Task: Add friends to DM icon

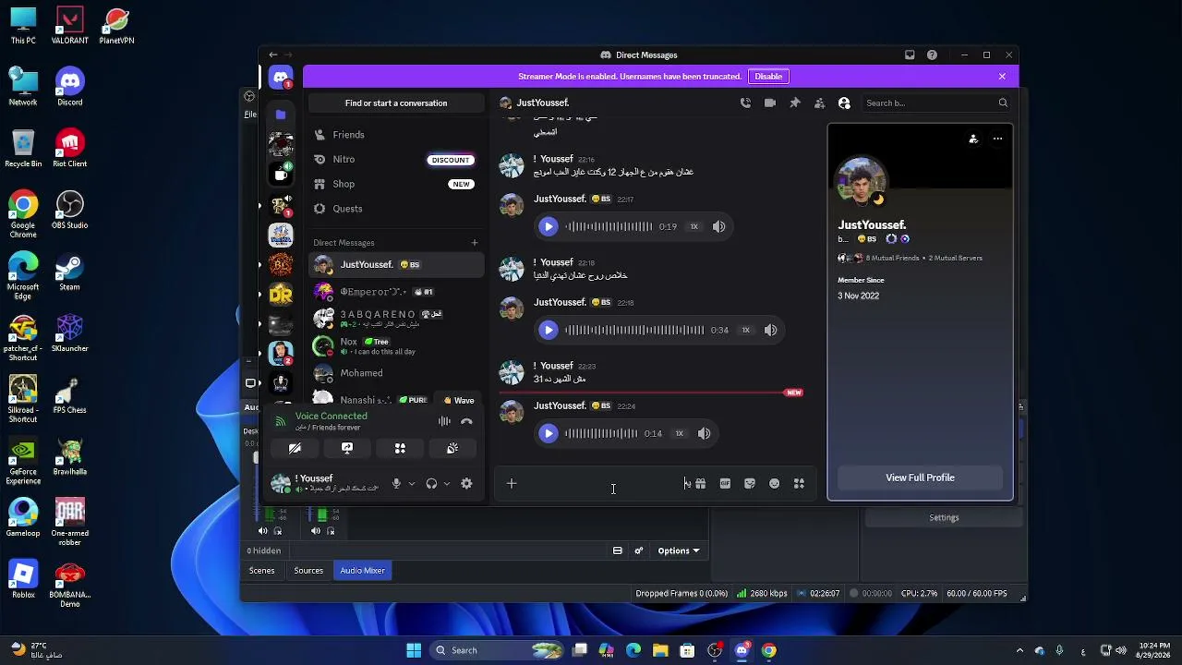Action: click(x=819, y=103)
